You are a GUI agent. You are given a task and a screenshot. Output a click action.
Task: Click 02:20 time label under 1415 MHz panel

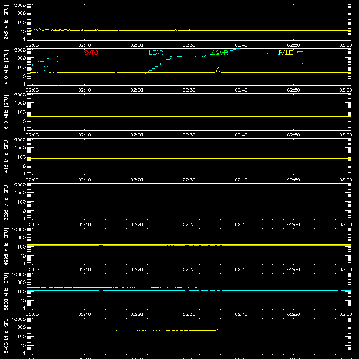point(137,180)
